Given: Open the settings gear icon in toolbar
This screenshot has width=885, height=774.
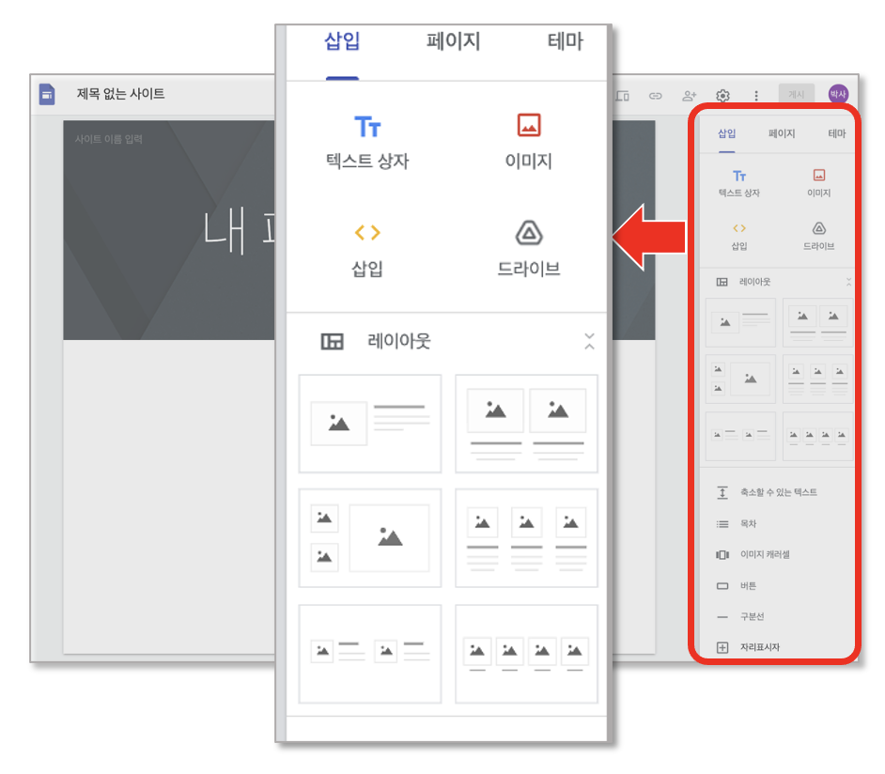Looking at the screenshot, I should coord(723,96).
